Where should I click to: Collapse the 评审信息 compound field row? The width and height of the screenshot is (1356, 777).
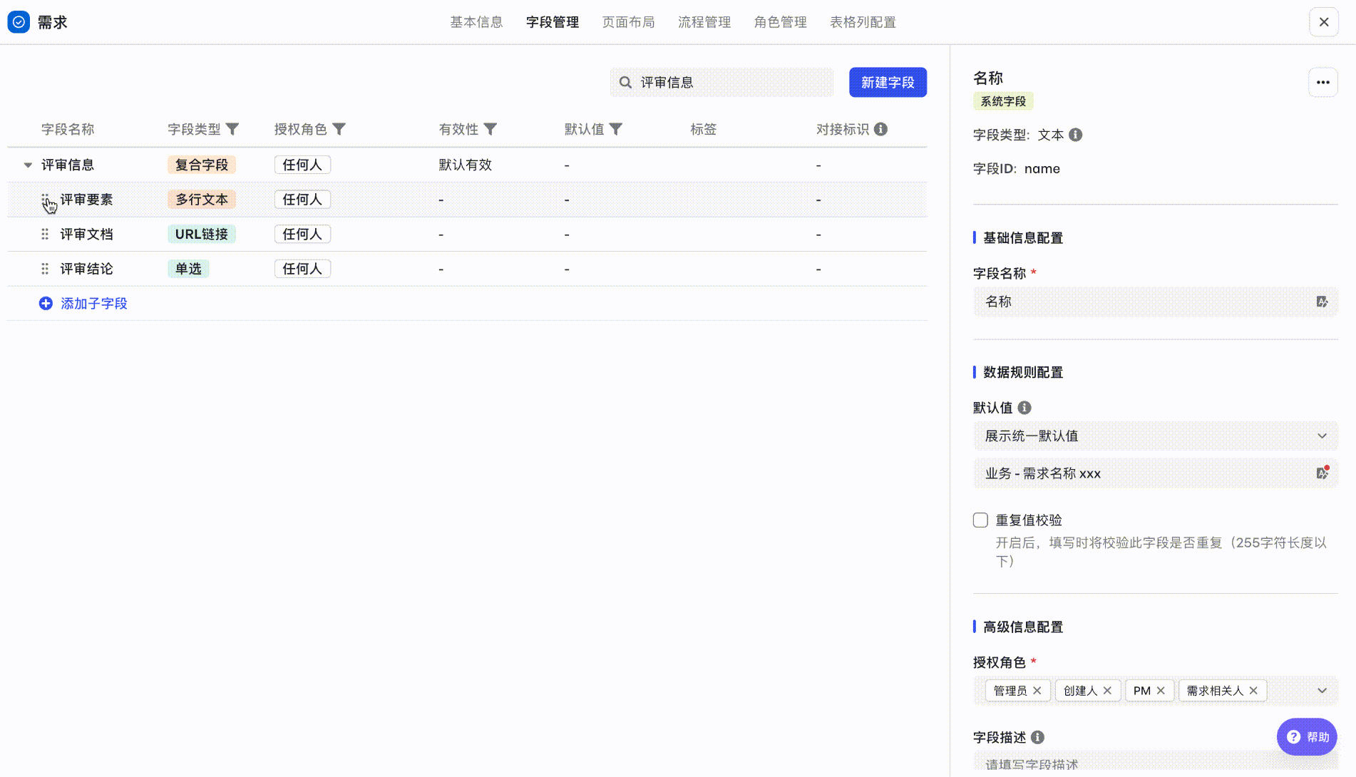pos(28,165)
